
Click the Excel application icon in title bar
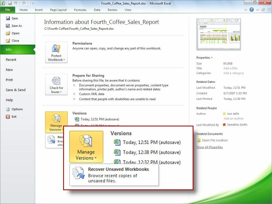(x=3, y=3)
